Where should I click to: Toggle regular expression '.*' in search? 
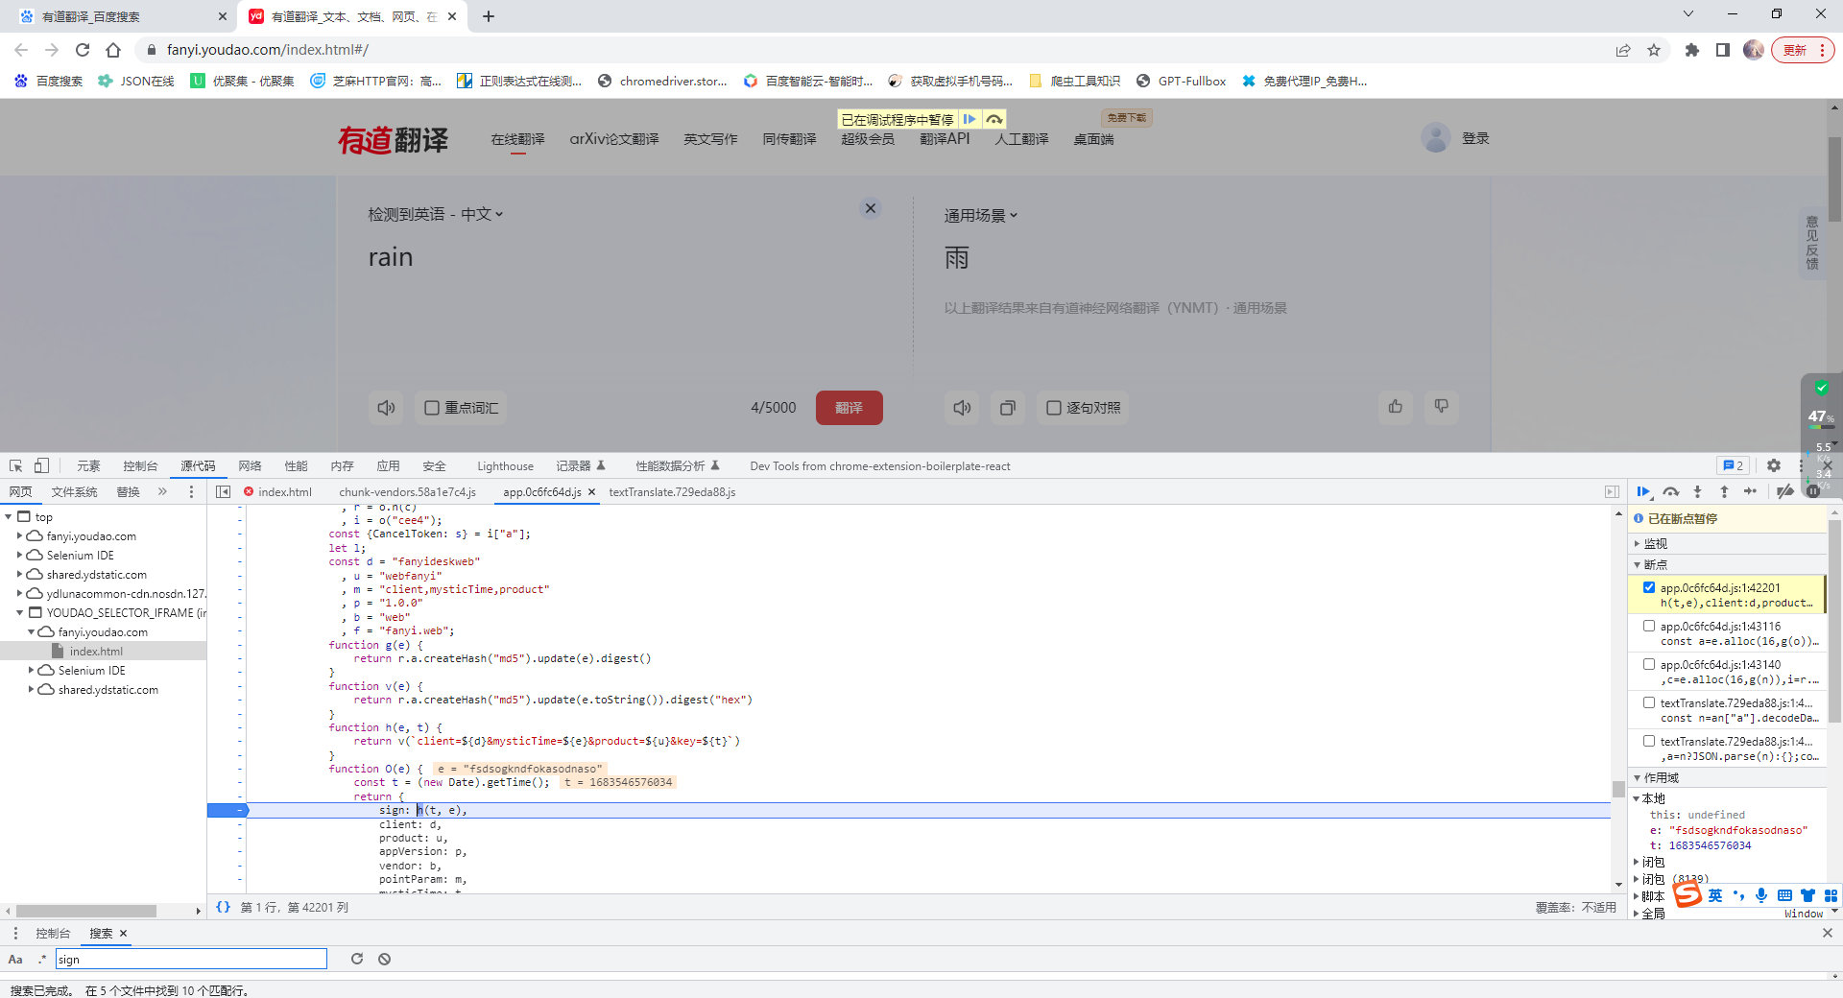[41, 959]
